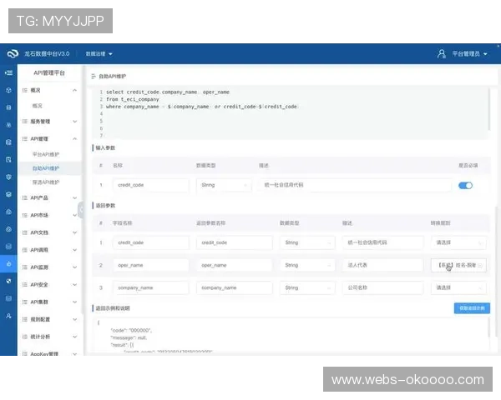Toggle the 是否必填 switch for credit_code
The height and width of the screenshot is (400, 501).
[465, 185]
